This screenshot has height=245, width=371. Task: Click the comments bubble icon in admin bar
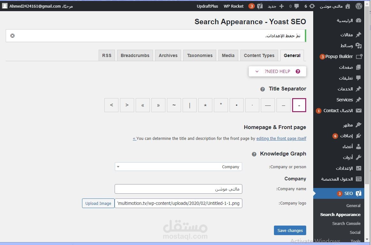[297, 6]
